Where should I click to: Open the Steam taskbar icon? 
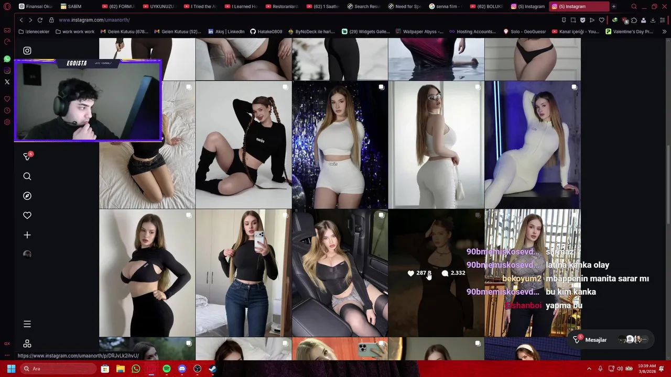(x=213, y=369)
